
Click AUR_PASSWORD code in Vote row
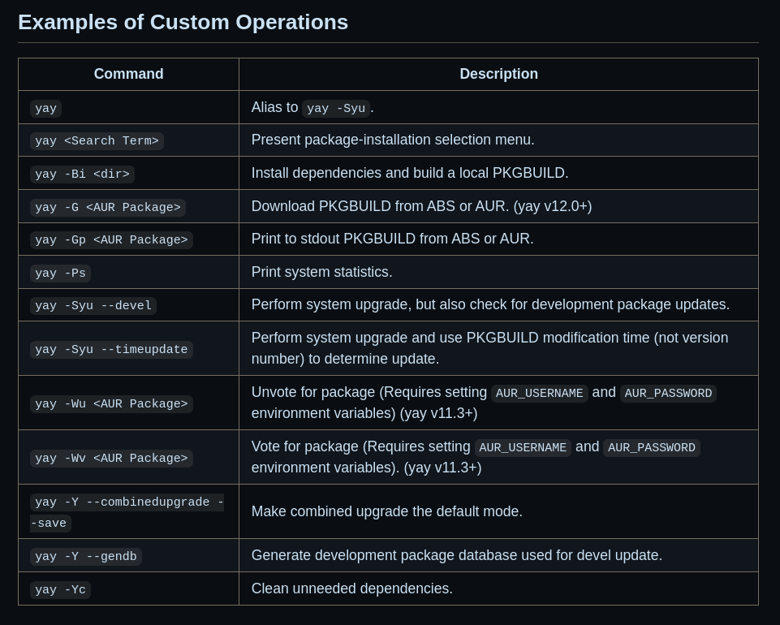click(x=652, y=448)
